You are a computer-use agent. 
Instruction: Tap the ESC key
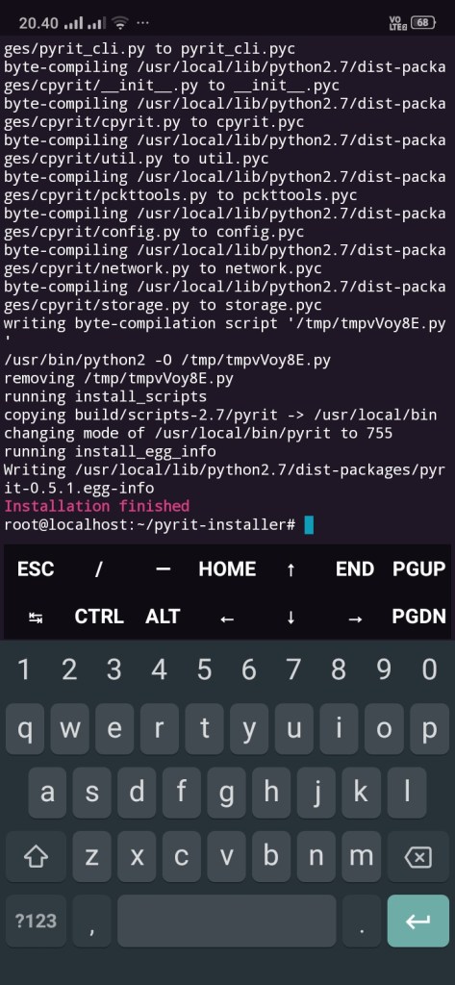(x=36, y=569)
